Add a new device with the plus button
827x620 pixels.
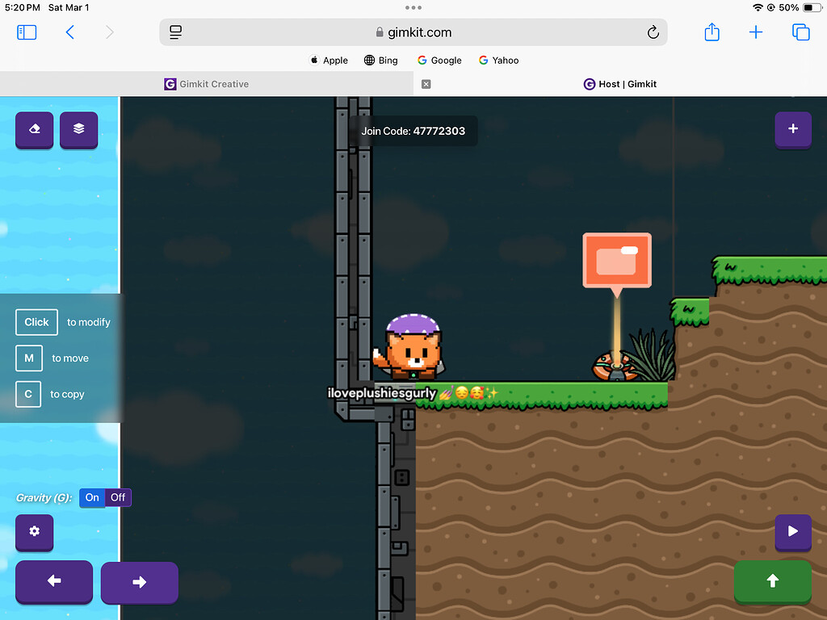[793, 130]
